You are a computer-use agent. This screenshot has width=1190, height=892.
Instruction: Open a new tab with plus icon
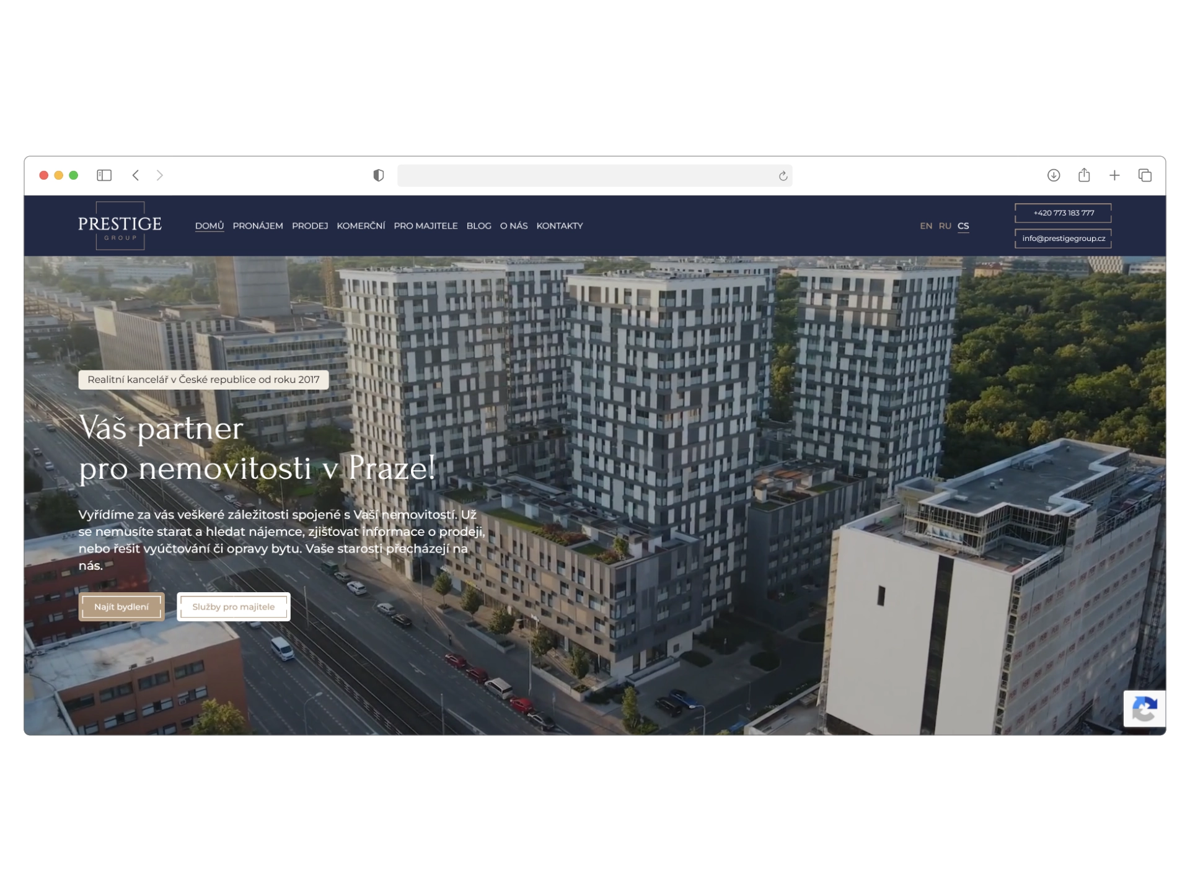[1114, 175]
